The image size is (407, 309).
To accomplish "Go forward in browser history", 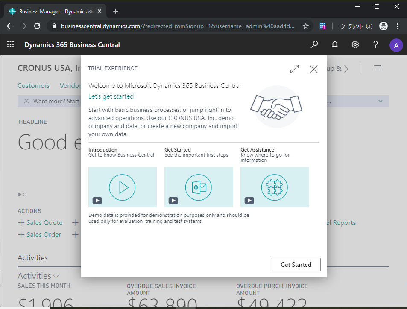I will [x=23, y=26].
